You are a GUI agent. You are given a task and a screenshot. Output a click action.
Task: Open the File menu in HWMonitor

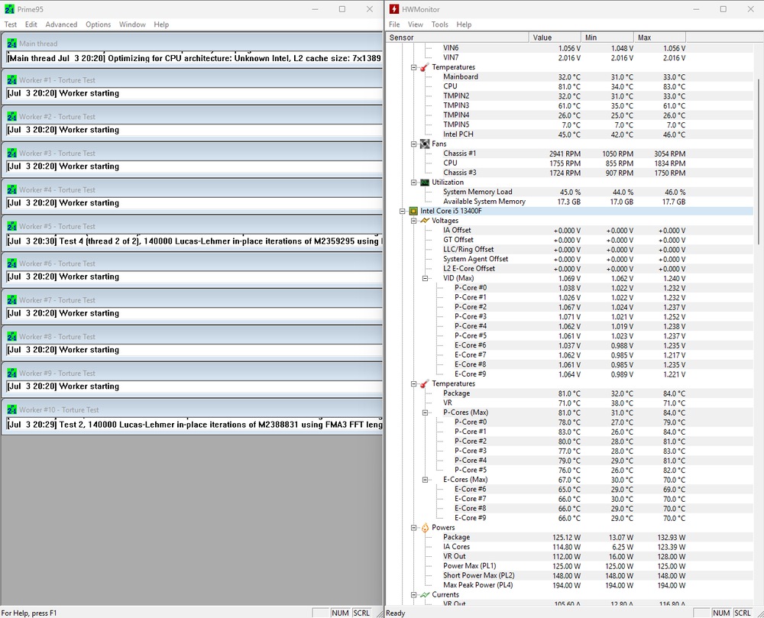(394, 24)
